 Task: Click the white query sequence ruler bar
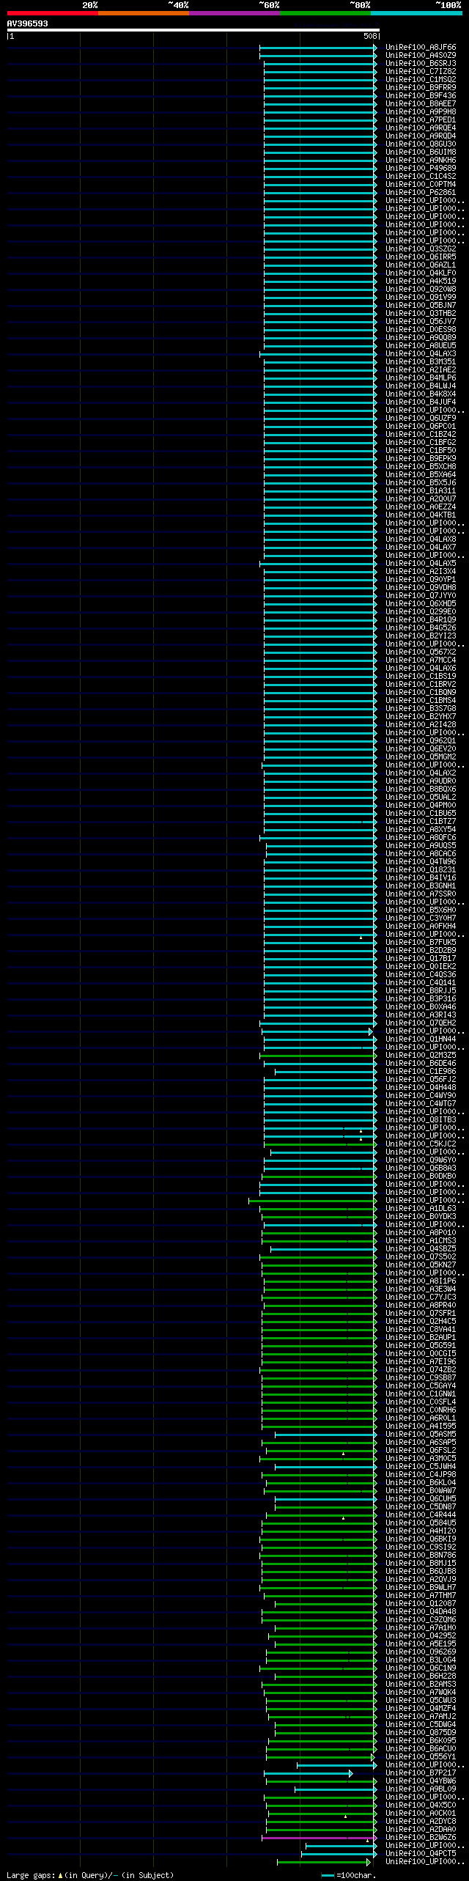click(x=193, y=30)
